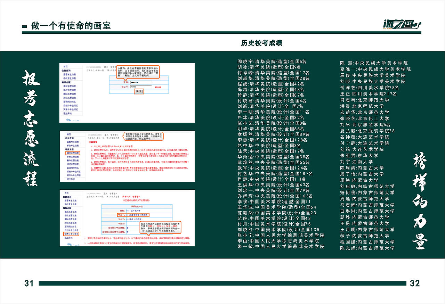Click the row 陈光辉:内蒙古师范大学
This screenshot has width=445, height=304.
coord(367,248)
